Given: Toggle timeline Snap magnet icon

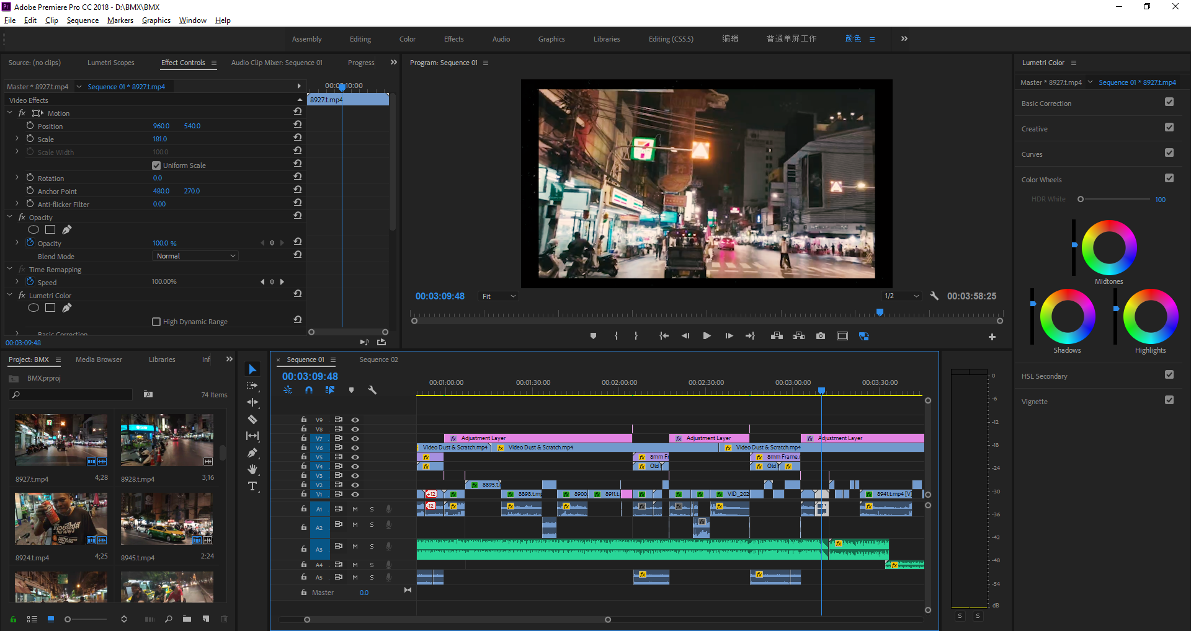Looking at the screenshot, I should (x=309, y=390).
